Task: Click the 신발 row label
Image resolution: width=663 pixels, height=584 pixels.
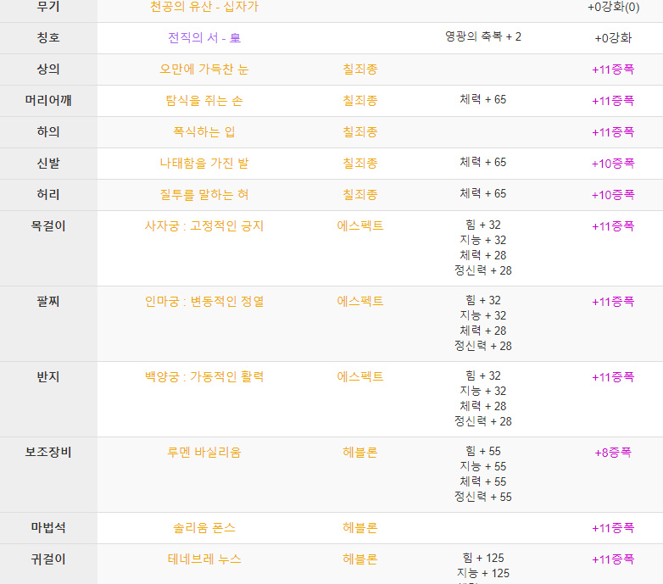Action: tap(48, 163)
